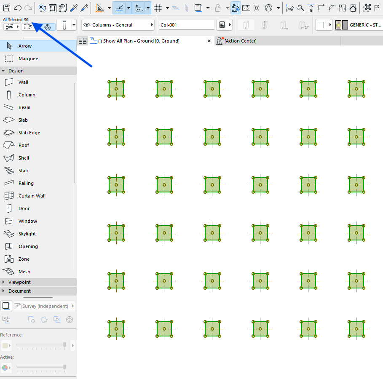Toggle the guide lines snap button
This screenshot has width=383, height=379.
pyautogui.click(x=120, y=8)
